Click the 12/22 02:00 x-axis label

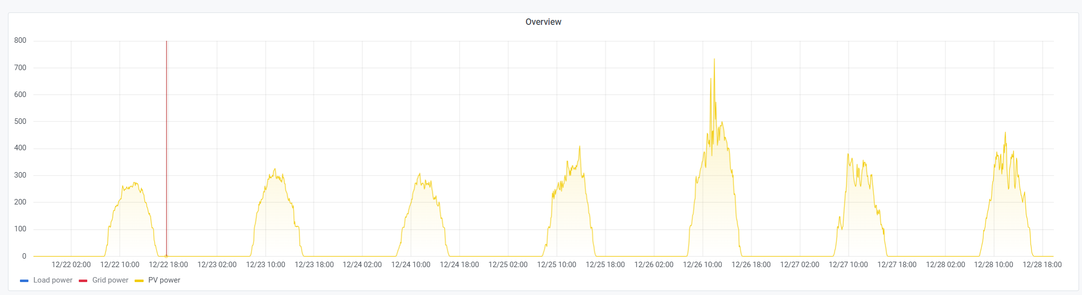pos(71,265)
